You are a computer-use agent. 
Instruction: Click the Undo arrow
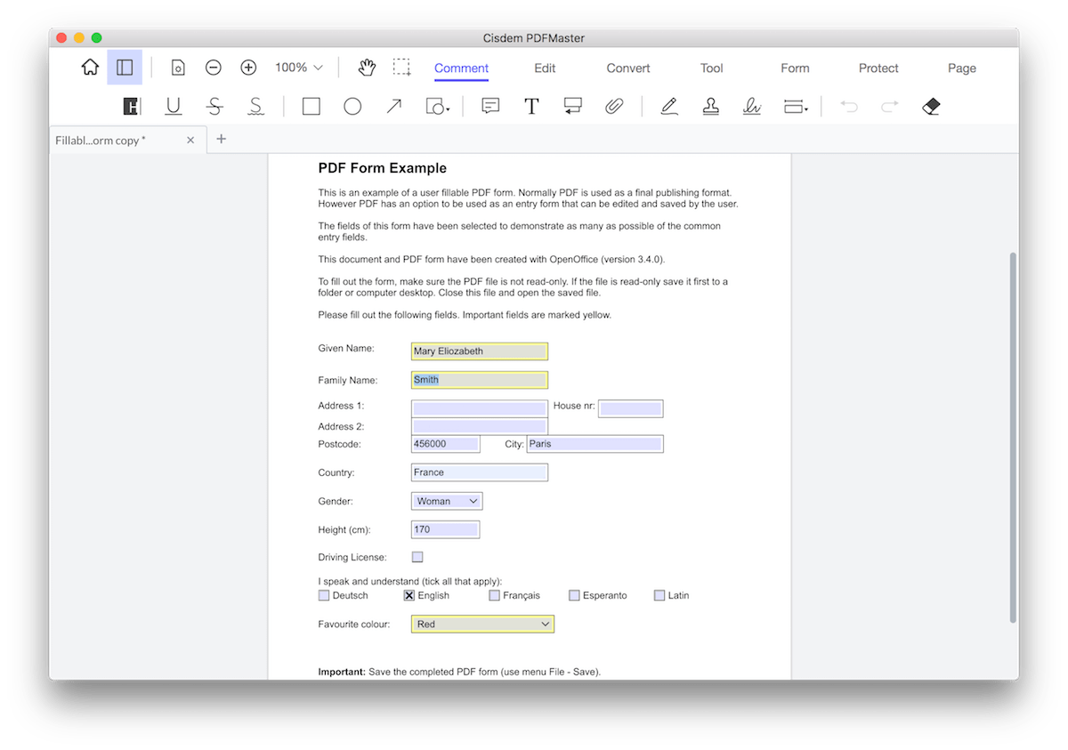tap(849, 107)
